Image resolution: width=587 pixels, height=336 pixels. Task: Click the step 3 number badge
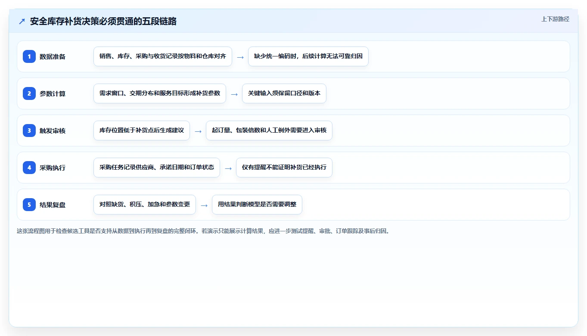coord(29,131)
